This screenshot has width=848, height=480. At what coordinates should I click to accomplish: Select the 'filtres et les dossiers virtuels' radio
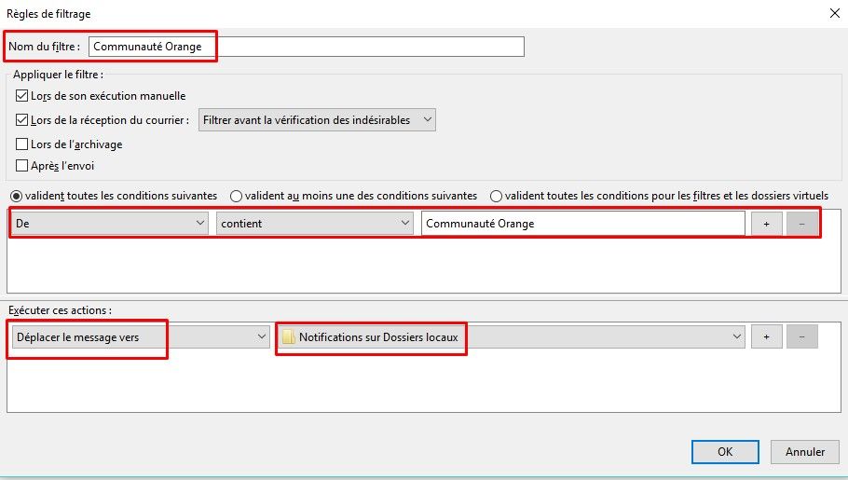pyautogui.click(x=496, y=196)
